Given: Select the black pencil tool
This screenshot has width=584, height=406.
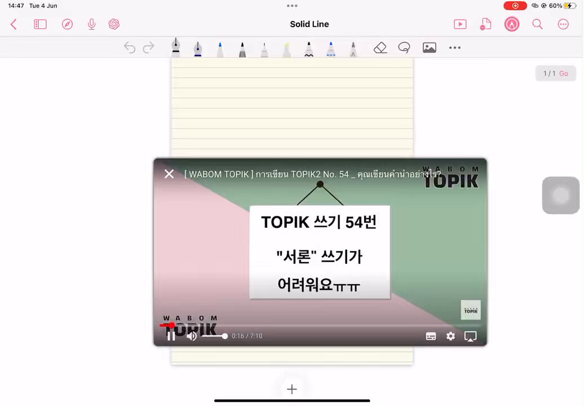Looking at the screenshot, I should [242, 49].
